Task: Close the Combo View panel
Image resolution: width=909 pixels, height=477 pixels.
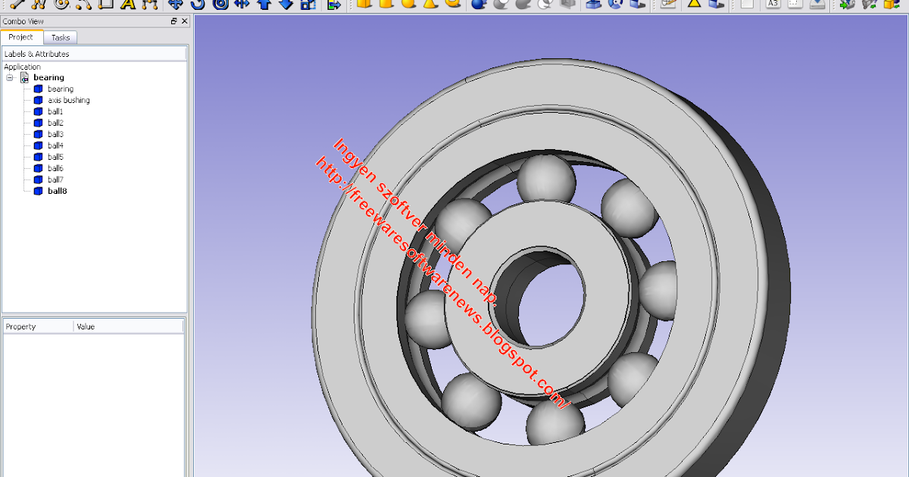Action: tap(184, 21)
